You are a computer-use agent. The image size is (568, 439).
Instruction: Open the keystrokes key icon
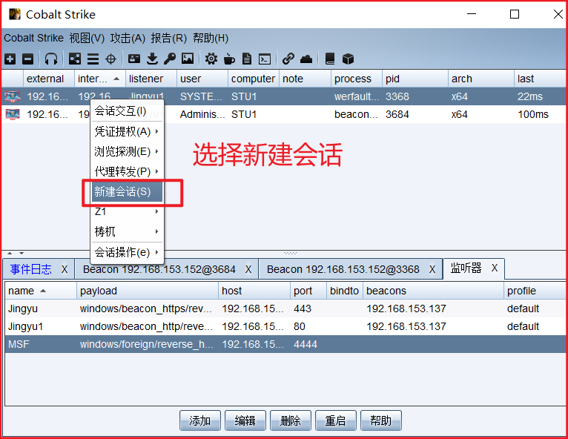tap(170, 59)
